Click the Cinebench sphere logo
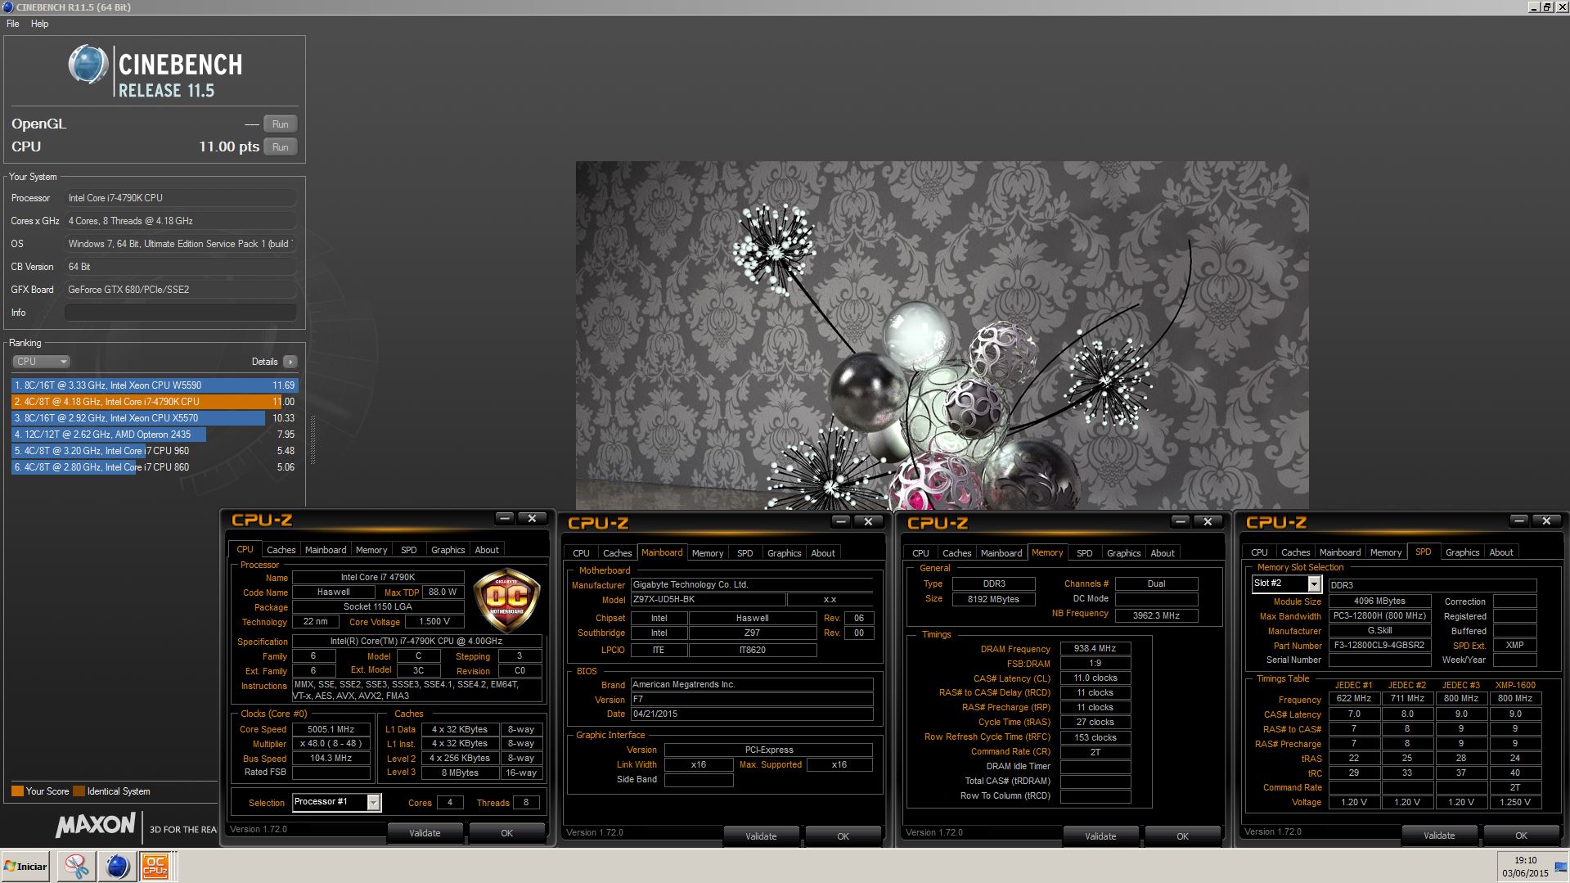This screenshot has height=883, width=1570. pos(88,65)
